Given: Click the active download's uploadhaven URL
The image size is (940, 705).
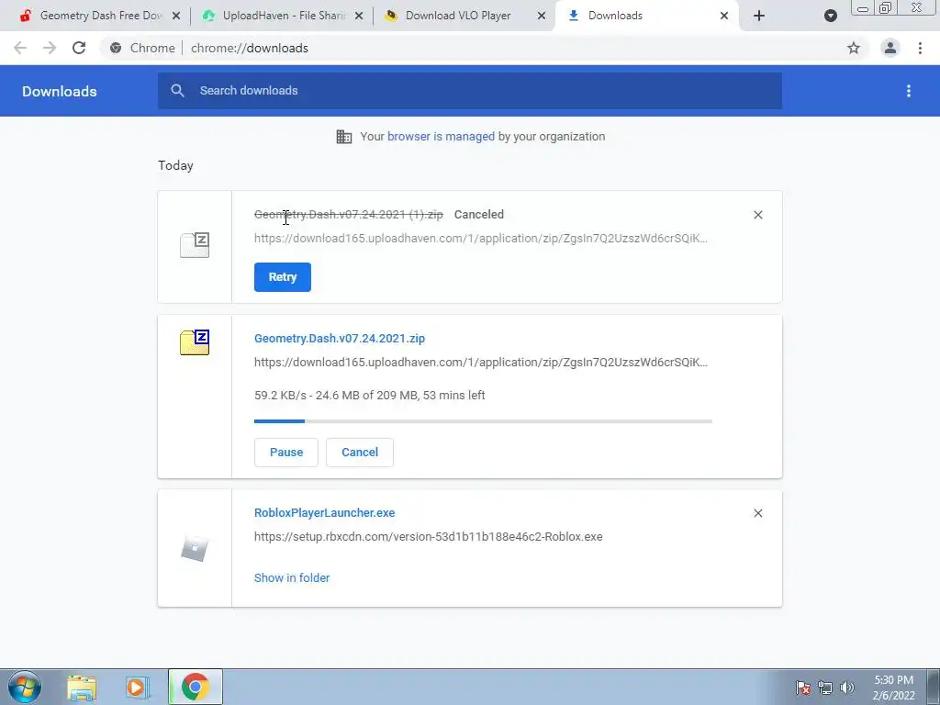Looking at the screenshot, I should [481, 363].
